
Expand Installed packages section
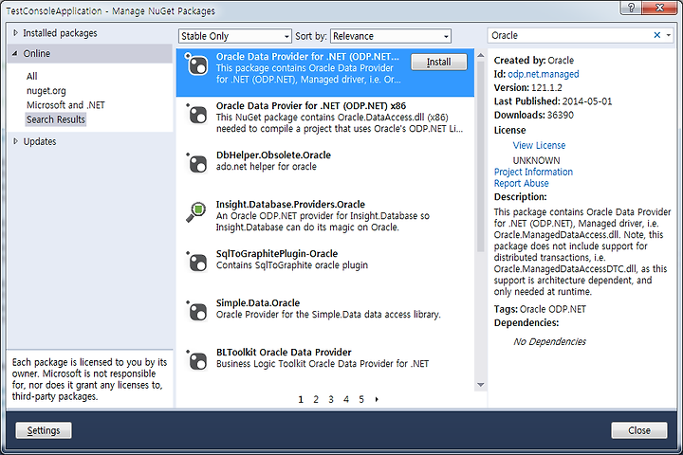coord(16,33)
